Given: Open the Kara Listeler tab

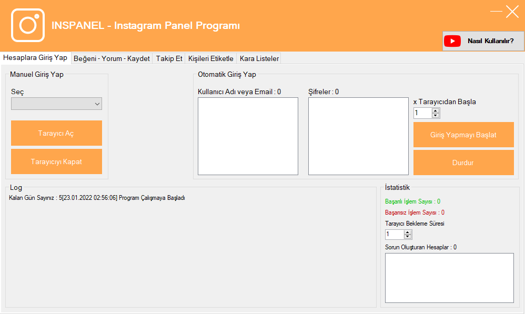Looking at the screenshot, I should [259, 58].
